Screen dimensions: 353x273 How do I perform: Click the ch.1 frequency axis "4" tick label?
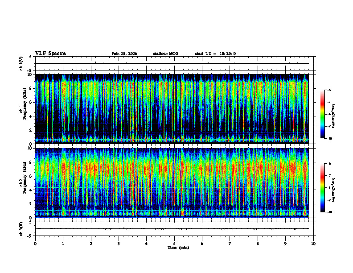[31, 116]
